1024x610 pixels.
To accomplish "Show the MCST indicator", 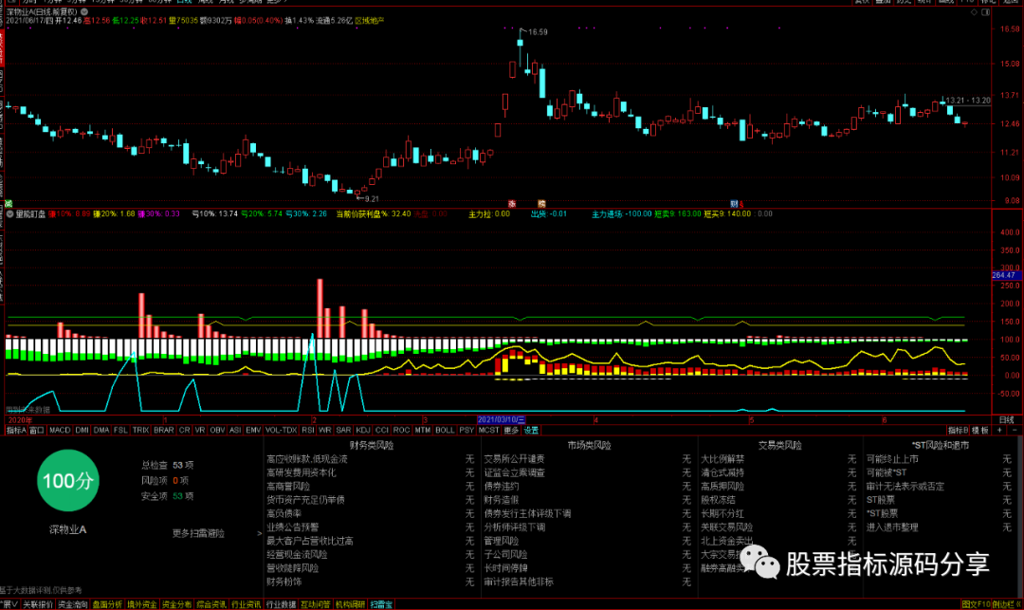I will point(488,431).
